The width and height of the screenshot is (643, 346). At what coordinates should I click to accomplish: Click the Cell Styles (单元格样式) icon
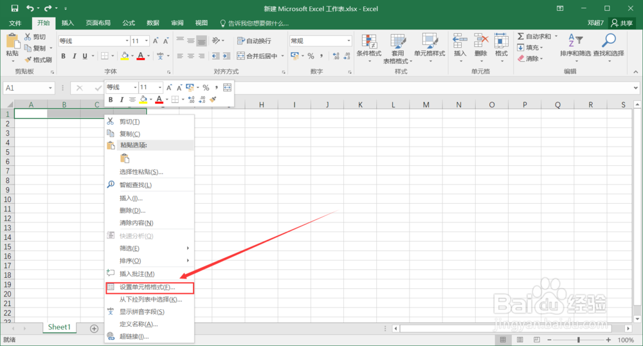point(430,41)
